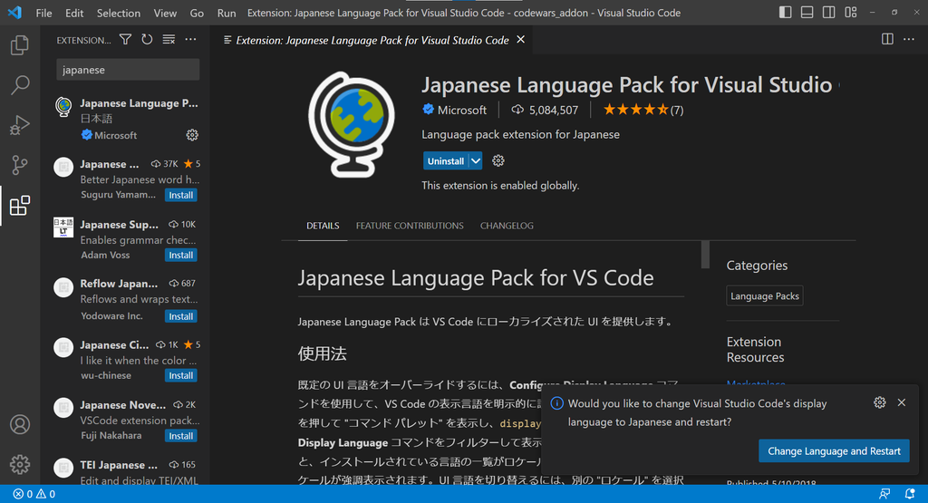The height and width of the screenshot is (503, 928).
Task: Click the five-star rating of the extension
Action: click(635, 110)
